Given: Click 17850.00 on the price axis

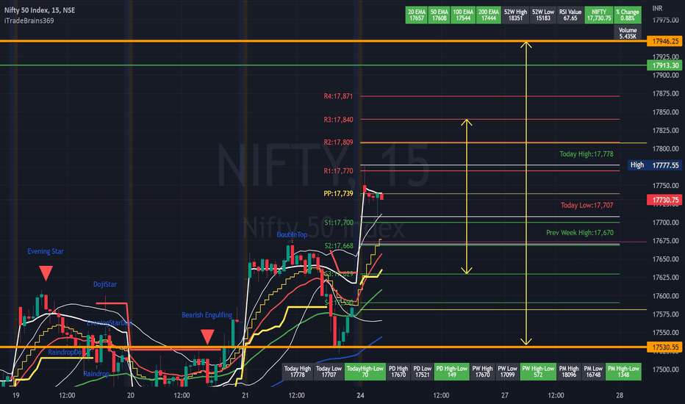Looking at the screenshot, I should (x=665, y=112).
